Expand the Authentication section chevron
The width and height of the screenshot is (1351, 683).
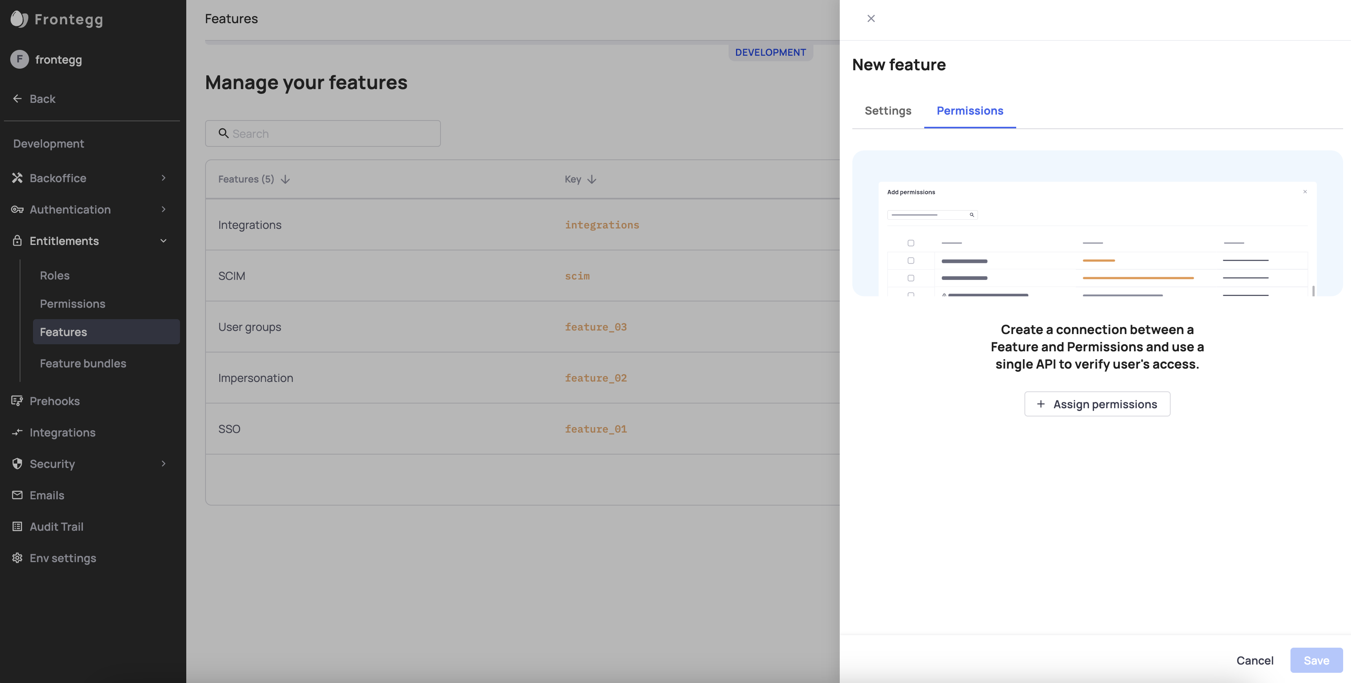(163, 209)
